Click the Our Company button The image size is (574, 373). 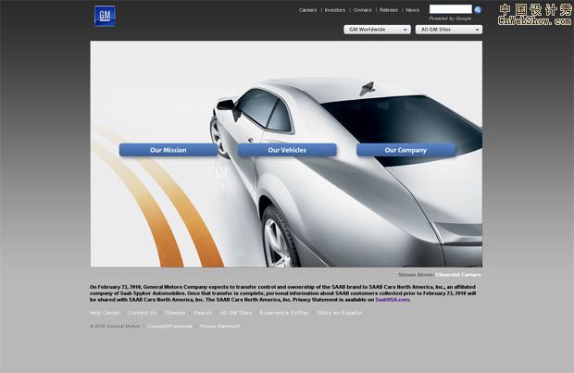click(x=406, y=150)
